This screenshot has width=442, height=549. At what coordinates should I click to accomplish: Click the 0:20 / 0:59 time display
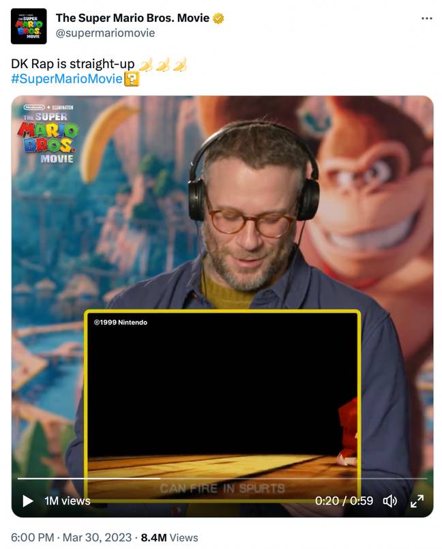click(x=344, y=501)
